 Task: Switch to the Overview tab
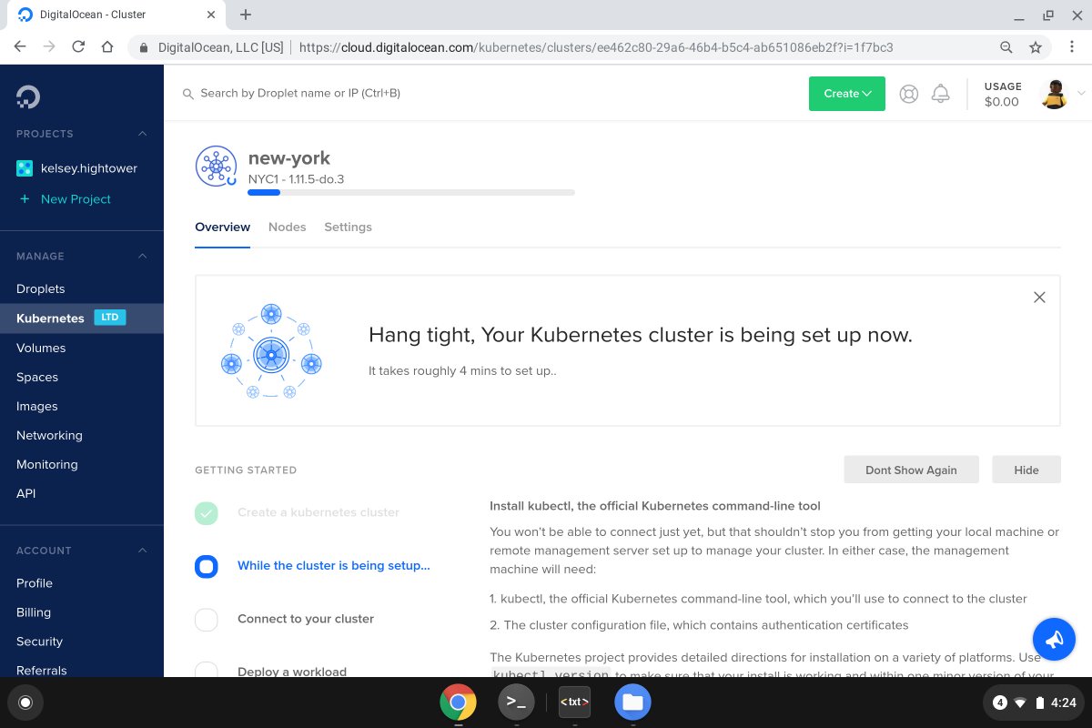pos(222,227)
